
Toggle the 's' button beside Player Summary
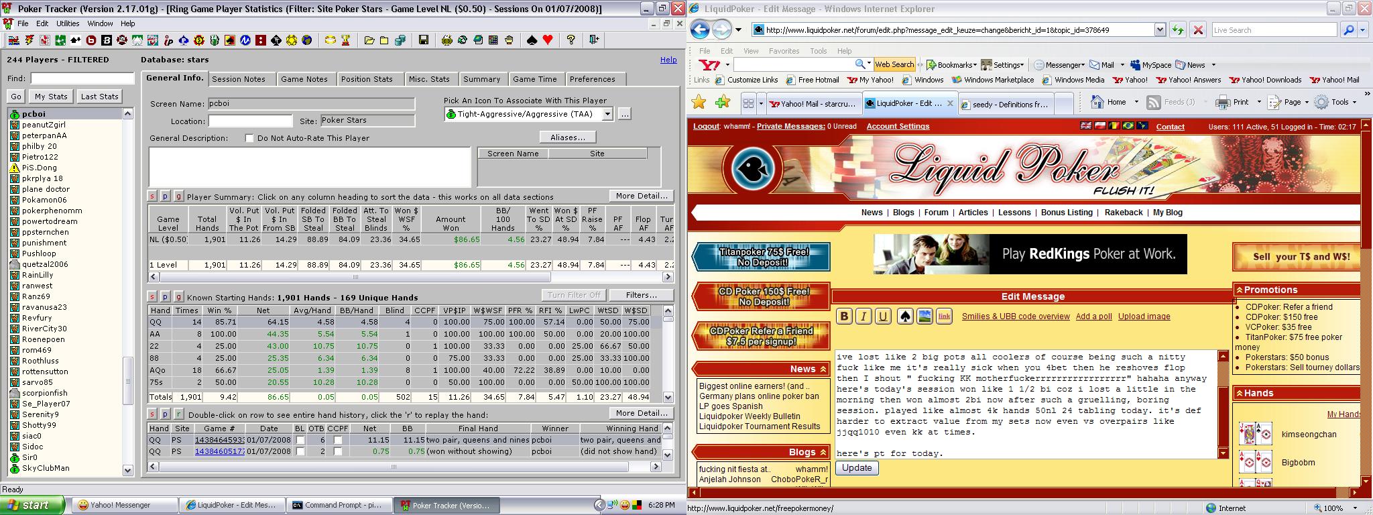[152, 196]
